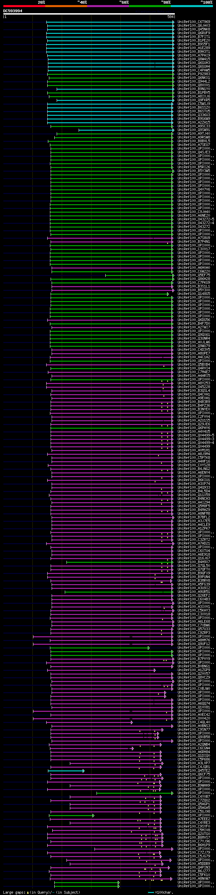Select label UniRef100_Q6DG56
216x895 pixels.
194,320
